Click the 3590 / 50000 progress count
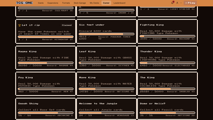 (151, 39)
